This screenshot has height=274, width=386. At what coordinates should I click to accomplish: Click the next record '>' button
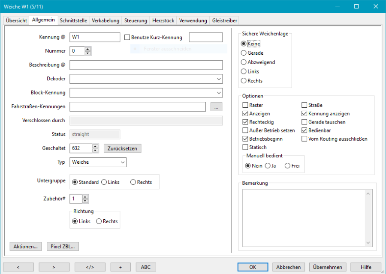point(54,267)
